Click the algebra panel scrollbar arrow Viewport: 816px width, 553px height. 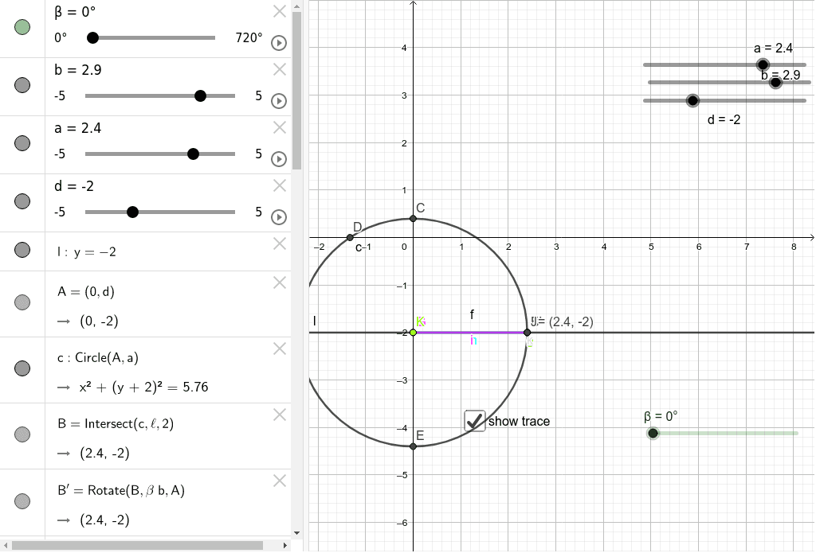[287, 547]
